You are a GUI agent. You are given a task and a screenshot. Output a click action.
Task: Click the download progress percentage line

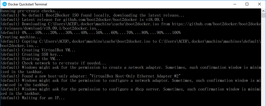click(x=90, y=33)
